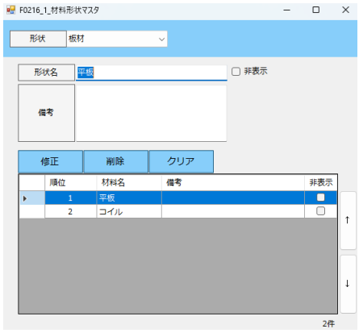This screenshot has width=359, height=333.
Task: Click the 形状名 input field containing 平板
Action: pos(152,73)
